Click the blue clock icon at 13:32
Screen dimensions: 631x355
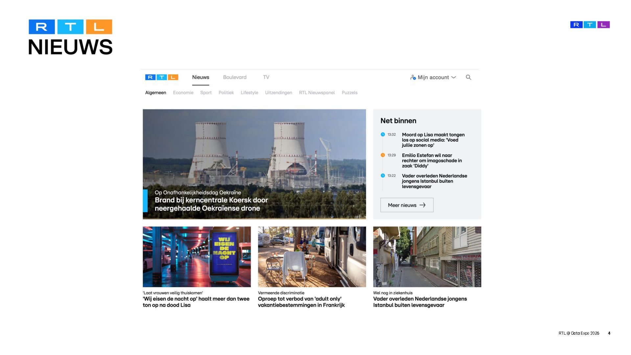(383, 134)
